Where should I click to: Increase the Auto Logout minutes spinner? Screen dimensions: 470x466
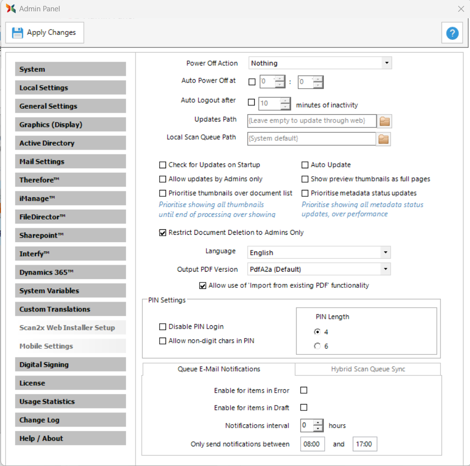(x=285, y=100)
